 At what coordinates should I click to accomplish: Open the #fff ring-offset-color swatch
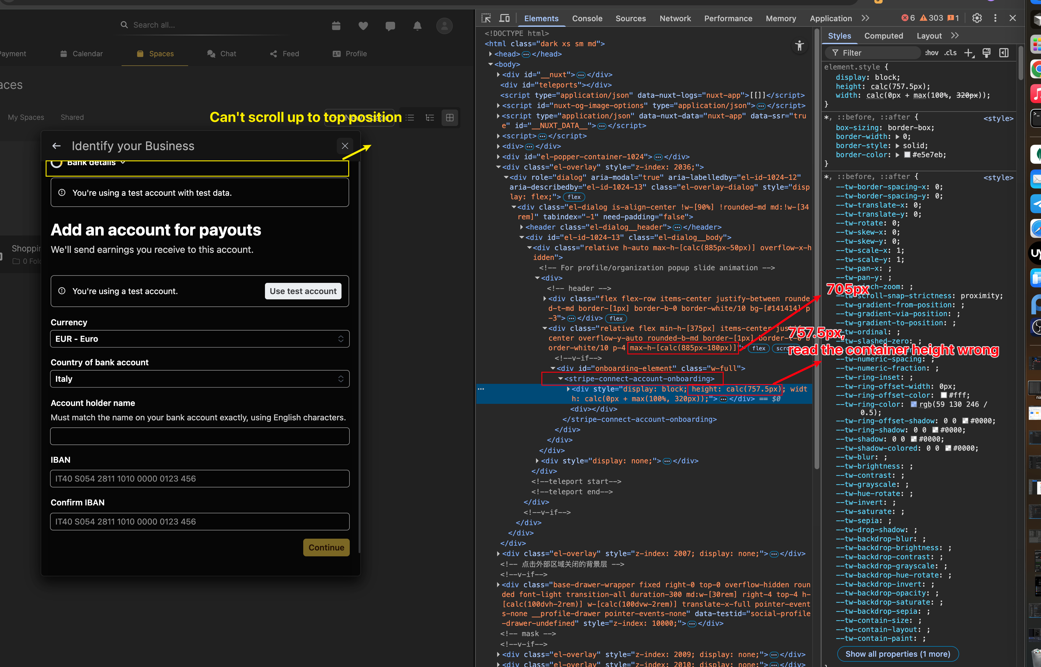click(x=944, y=395)
